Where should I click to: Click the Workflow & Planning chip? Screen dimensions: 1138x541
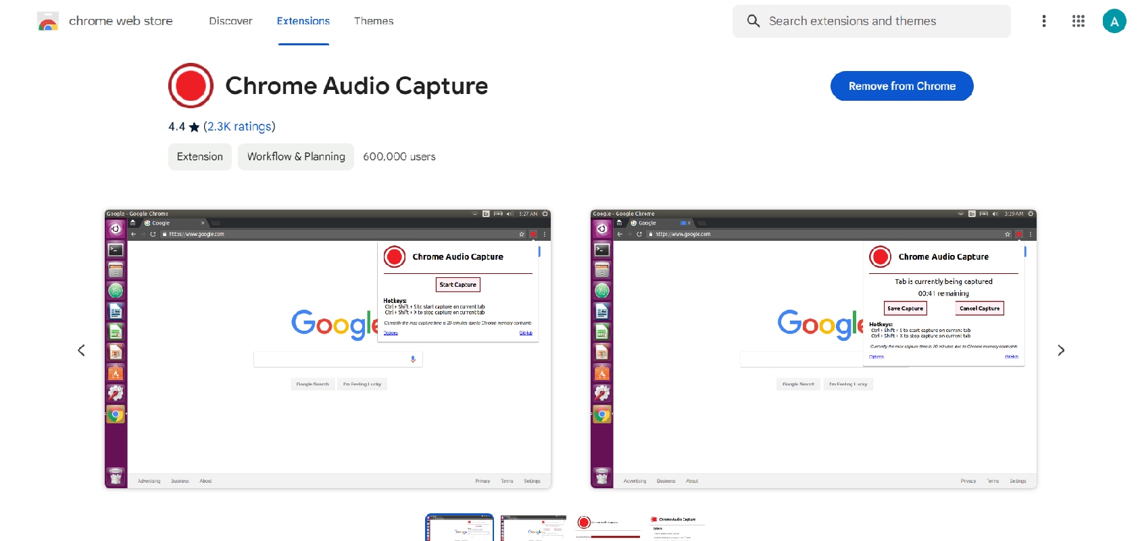point(296,157)
